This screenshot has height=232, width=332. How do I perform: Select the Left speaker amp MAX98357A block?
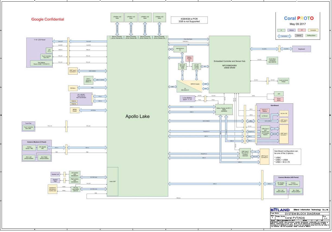(x=75, y=174)
